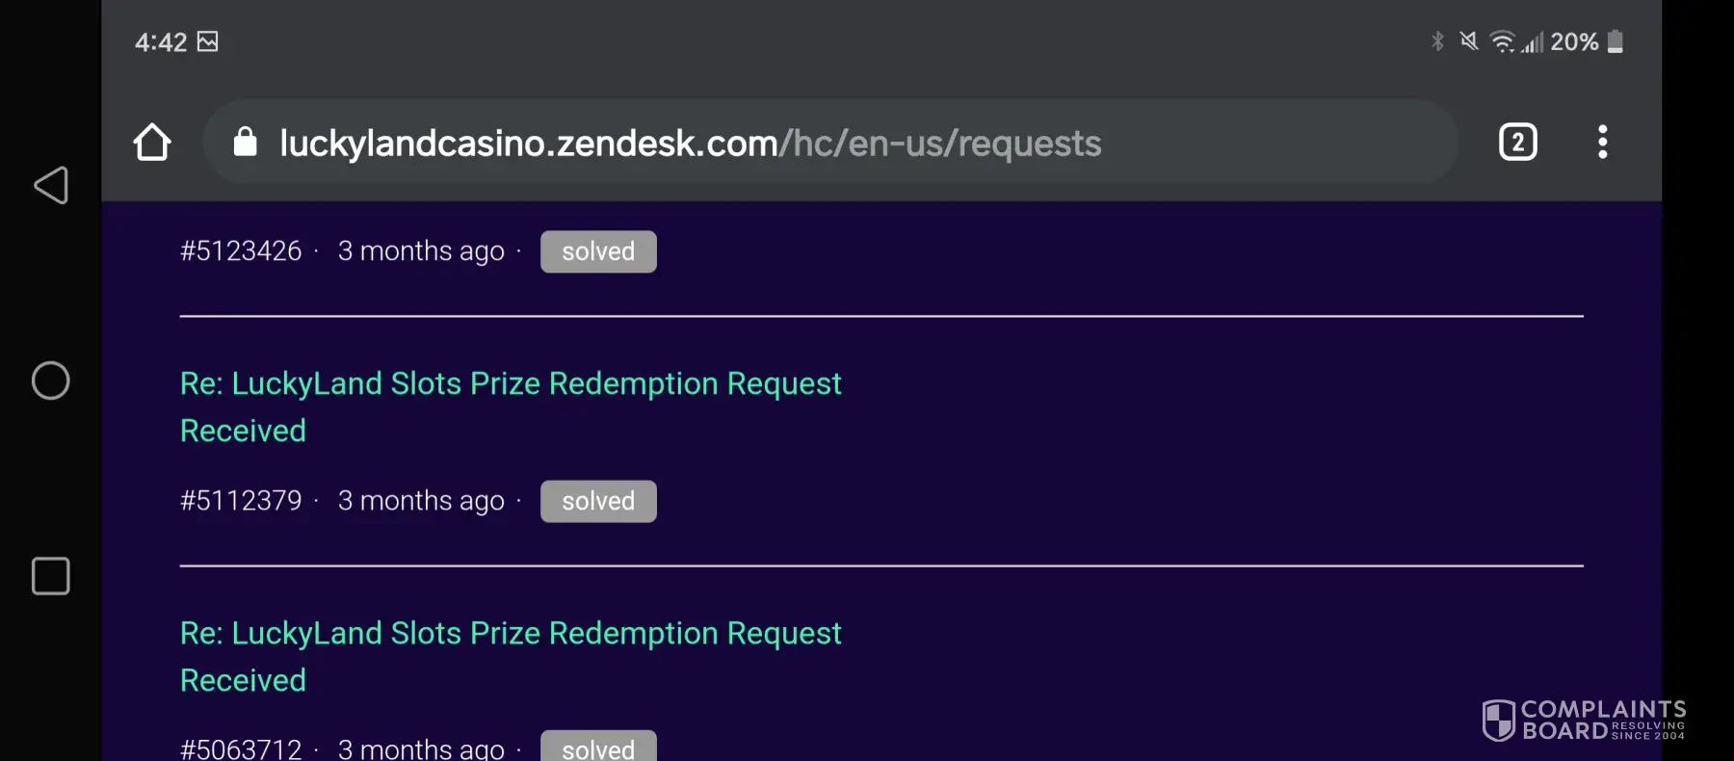Click the solved badge for ticket #5063712
The height and width of the screenshot is (761, 1734).
598,748
